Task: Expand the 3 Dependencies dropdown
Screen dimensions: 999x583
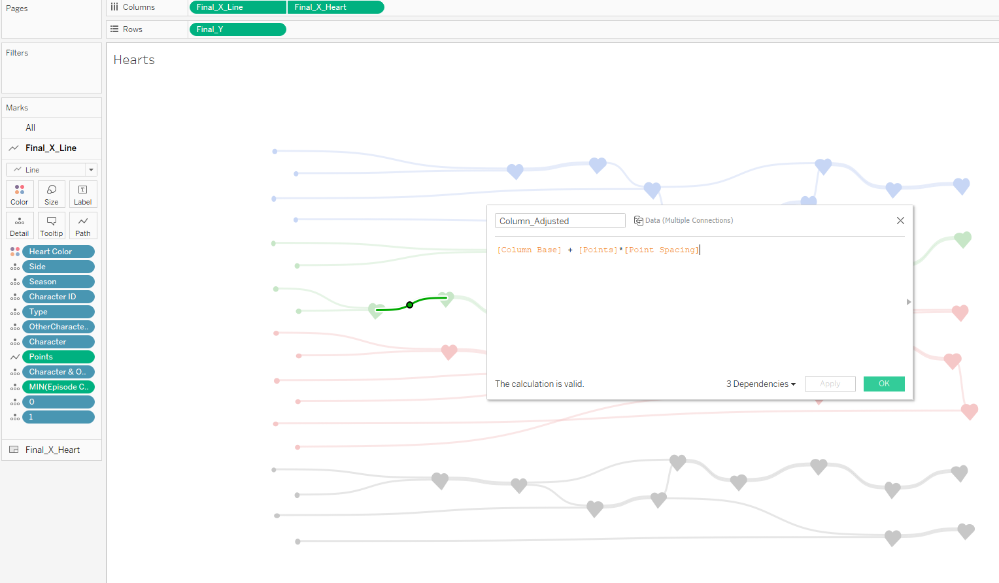Action: [x=761, y=384]
